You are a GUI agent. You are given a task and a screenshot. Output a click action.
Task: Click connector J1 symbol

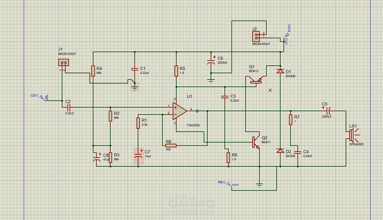pyautogui.click(x=64, y=62)
